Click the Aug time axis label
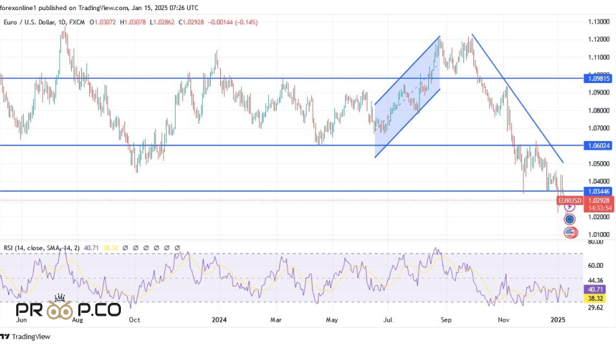Viewport: 616px width, 346px height. (78, 320)
